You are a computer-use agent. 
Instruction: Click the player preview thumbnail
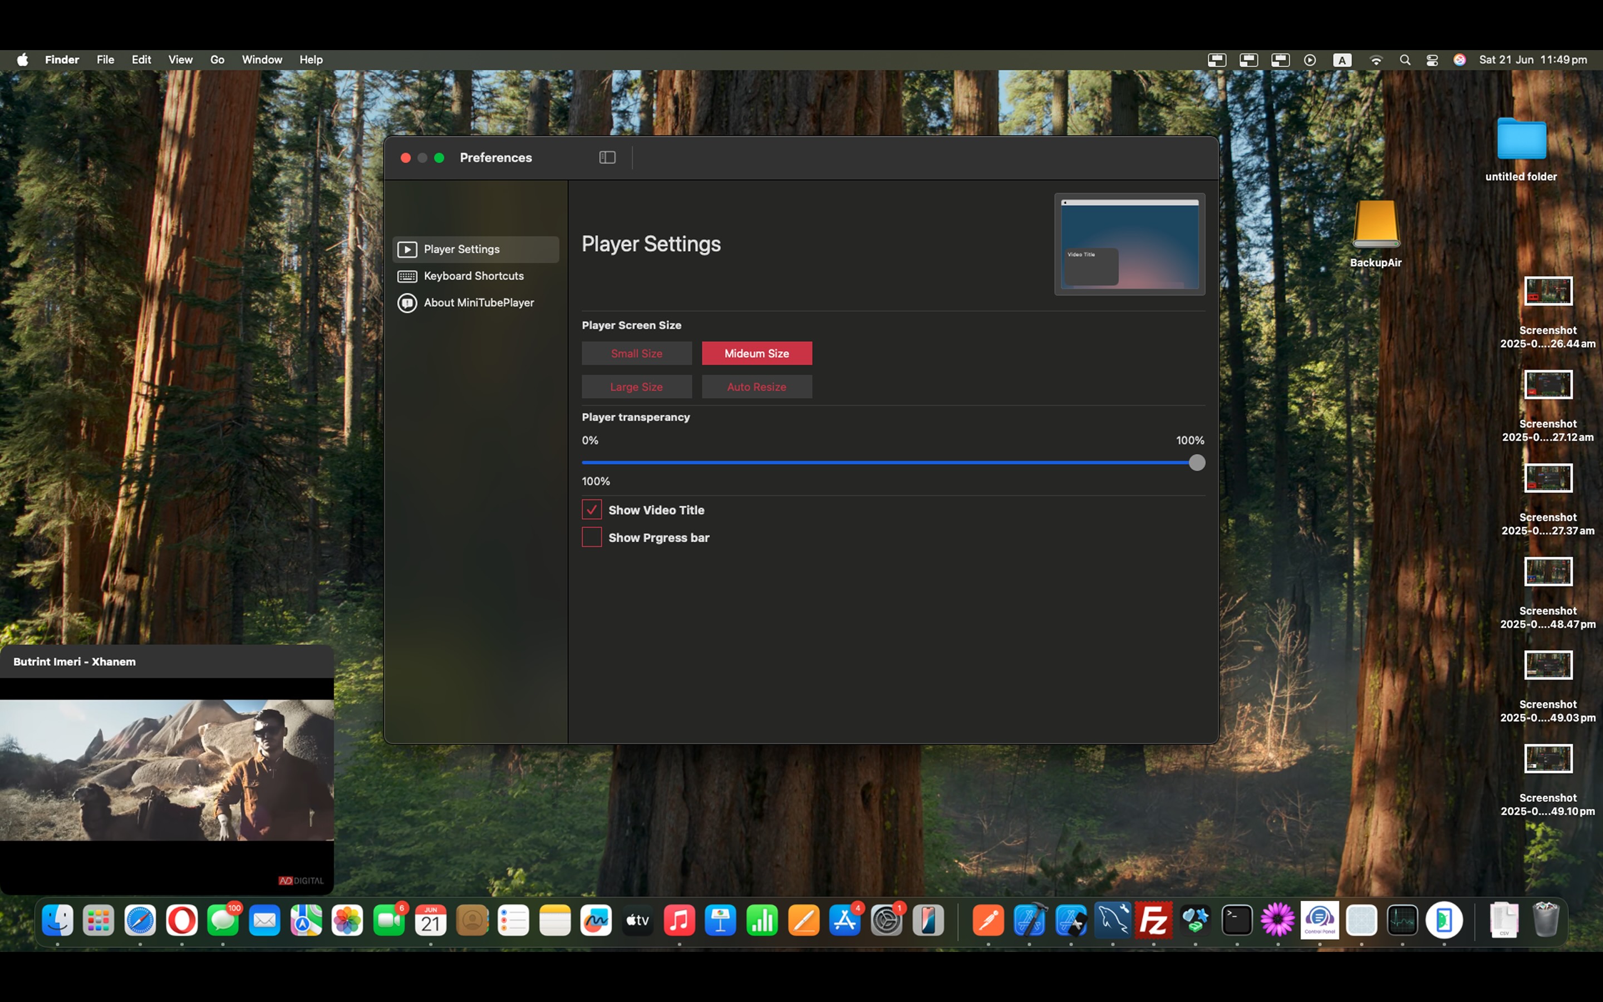point(1129,244)
